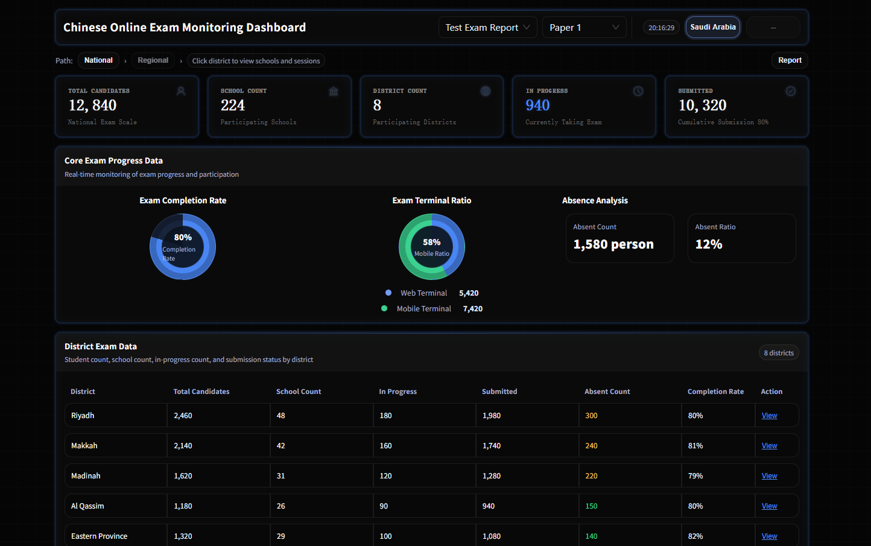Screen dimensions: 871x546
Task: Select the National breadcrumb tab
Action: click(x=98, y=60)
